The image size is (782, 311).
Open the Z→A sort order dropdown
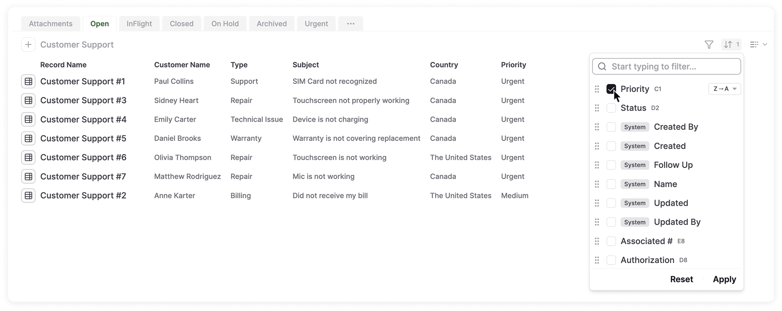(724, 89)
